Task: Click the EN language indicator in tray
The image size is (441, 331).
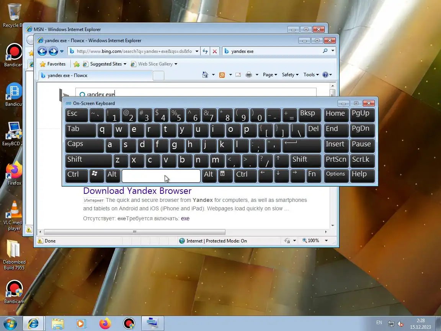Action: [x=379, y=323]
